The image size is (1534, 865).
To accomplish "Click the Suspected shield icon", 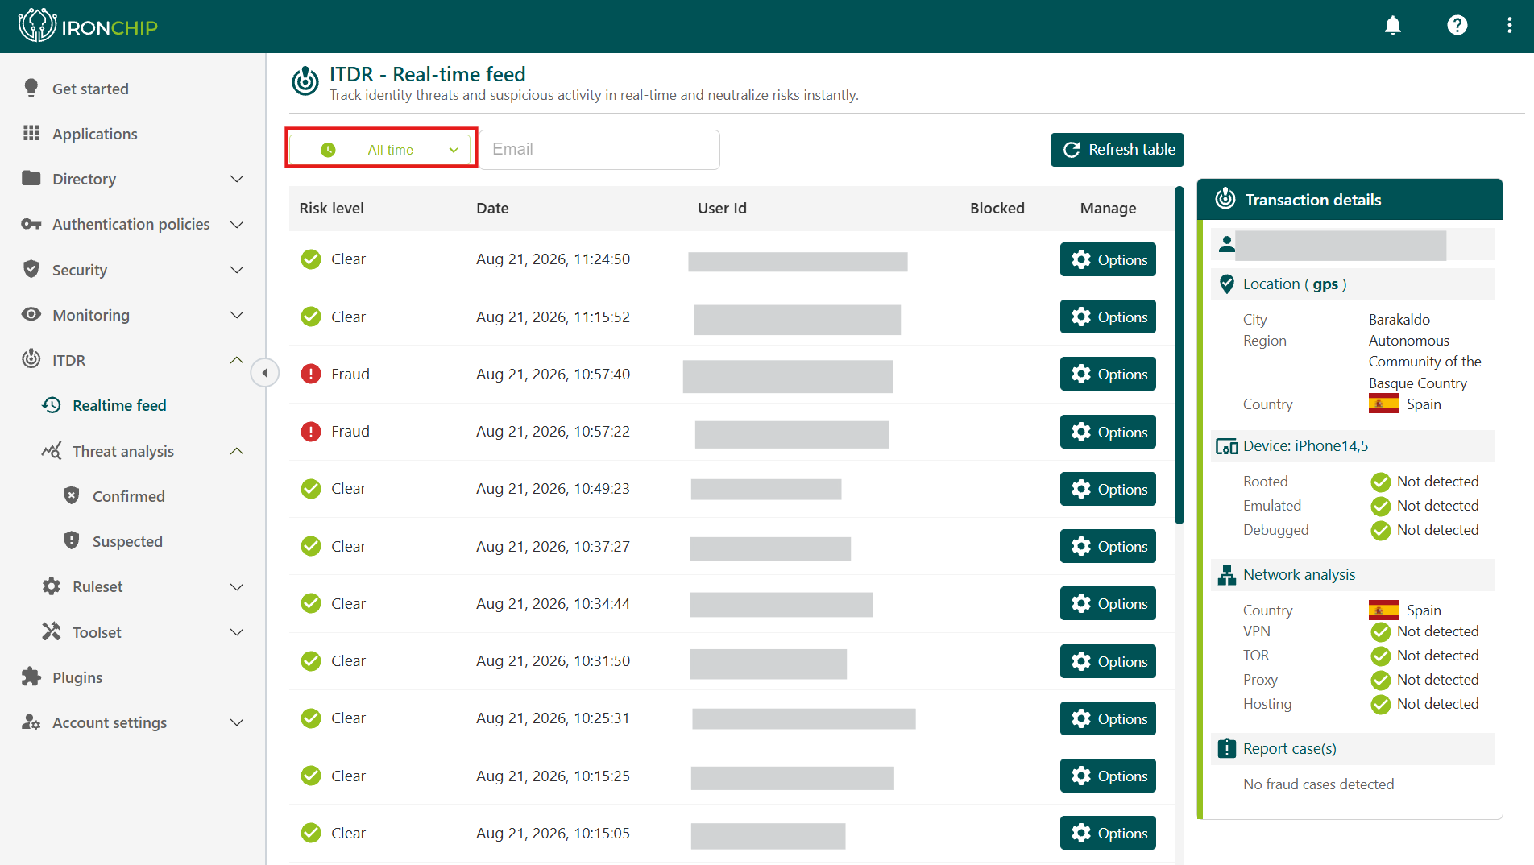I will coord(72,540).
